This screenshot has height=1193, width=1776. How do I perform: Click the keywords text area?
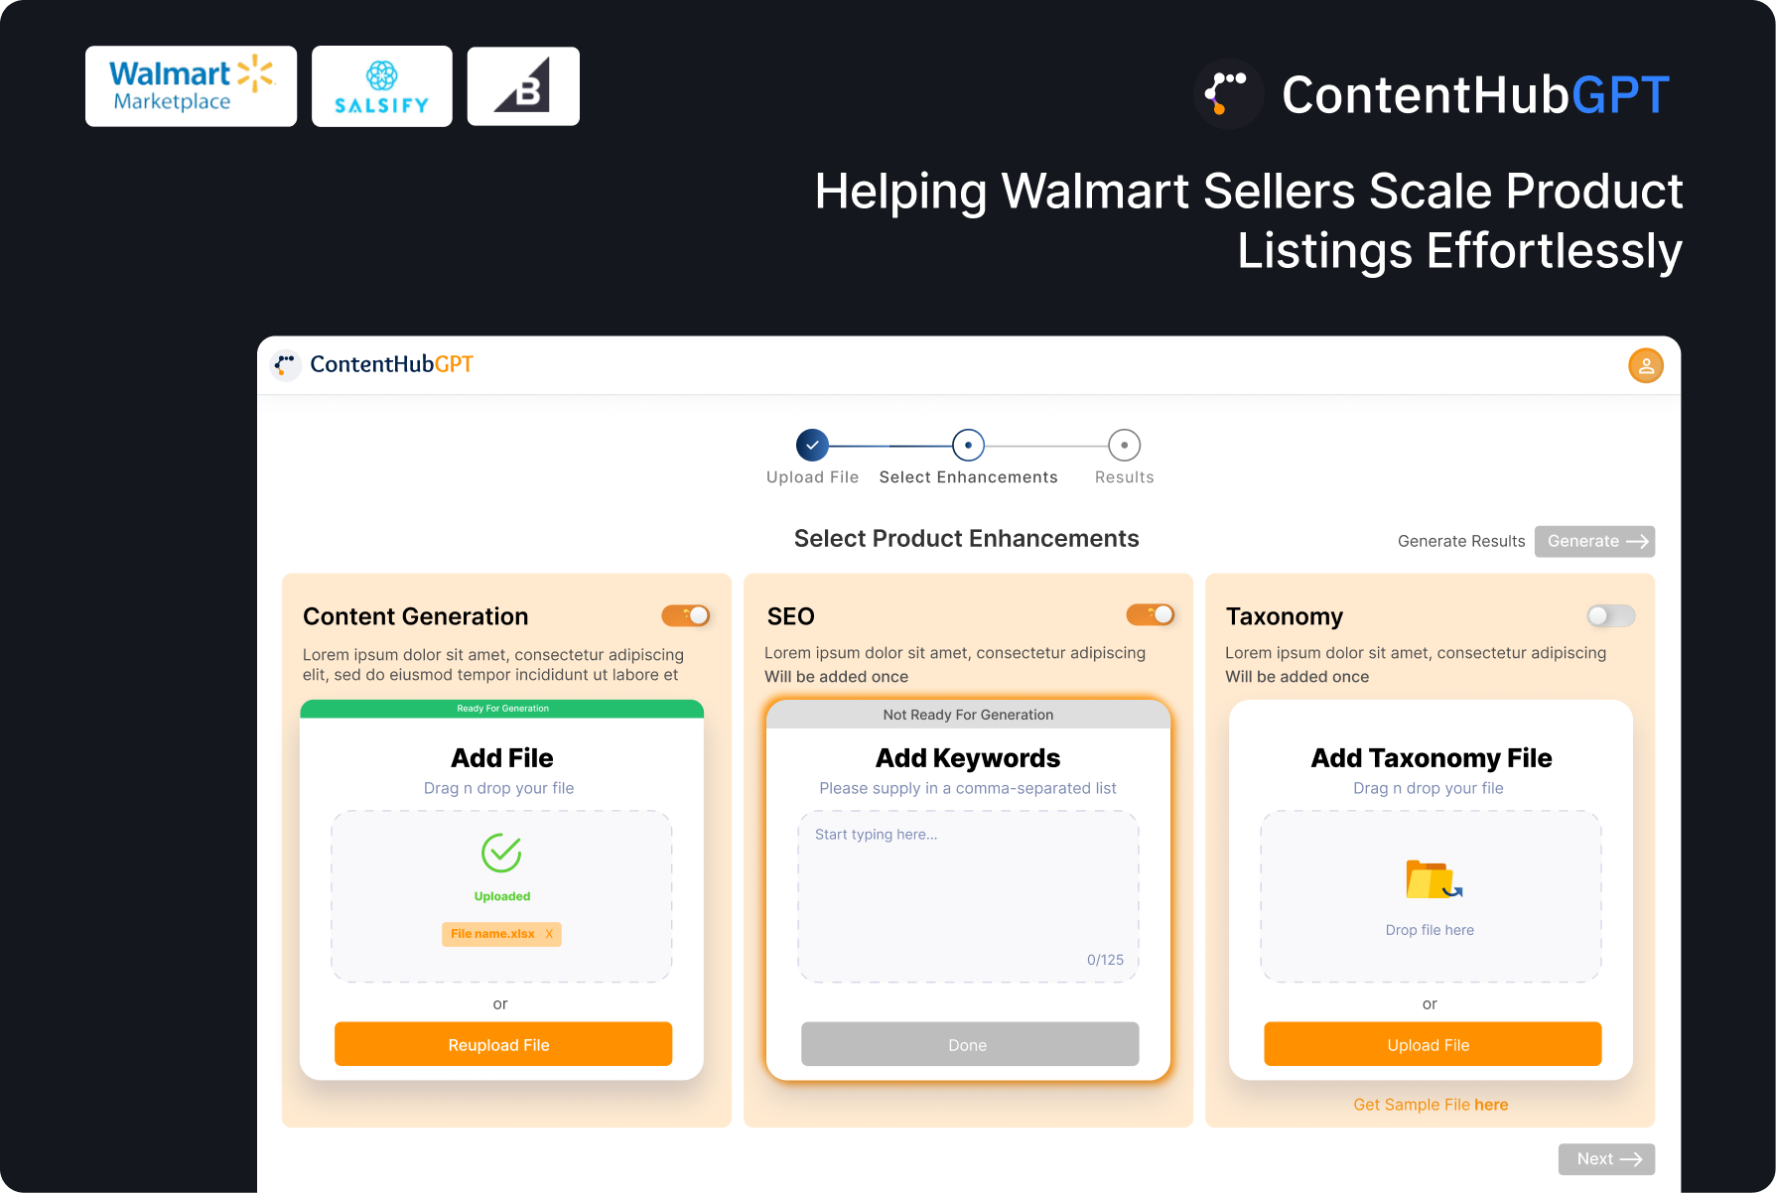tap(968, 893)
